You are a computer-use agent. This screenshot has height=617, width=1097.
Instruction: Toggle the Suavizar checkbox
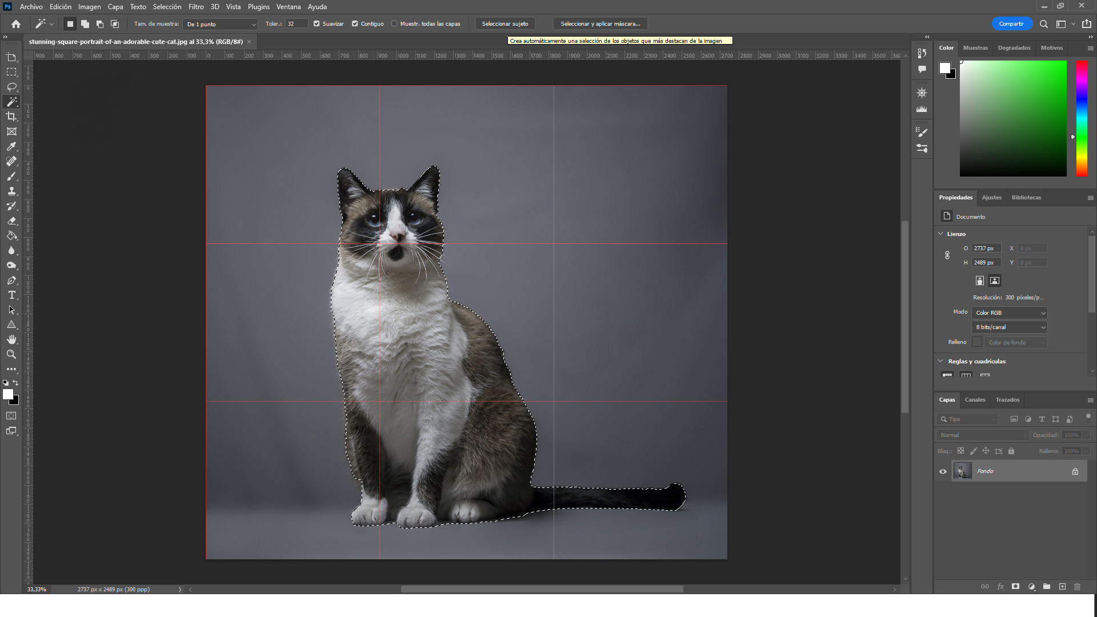coord(317,24)
